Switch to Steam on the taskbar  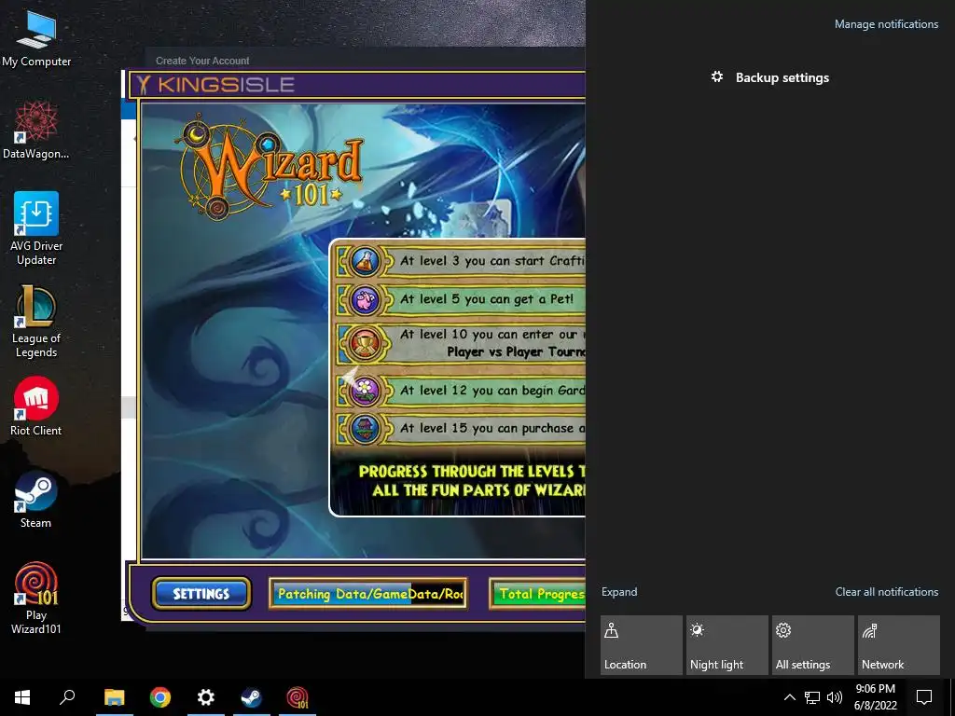252,697
